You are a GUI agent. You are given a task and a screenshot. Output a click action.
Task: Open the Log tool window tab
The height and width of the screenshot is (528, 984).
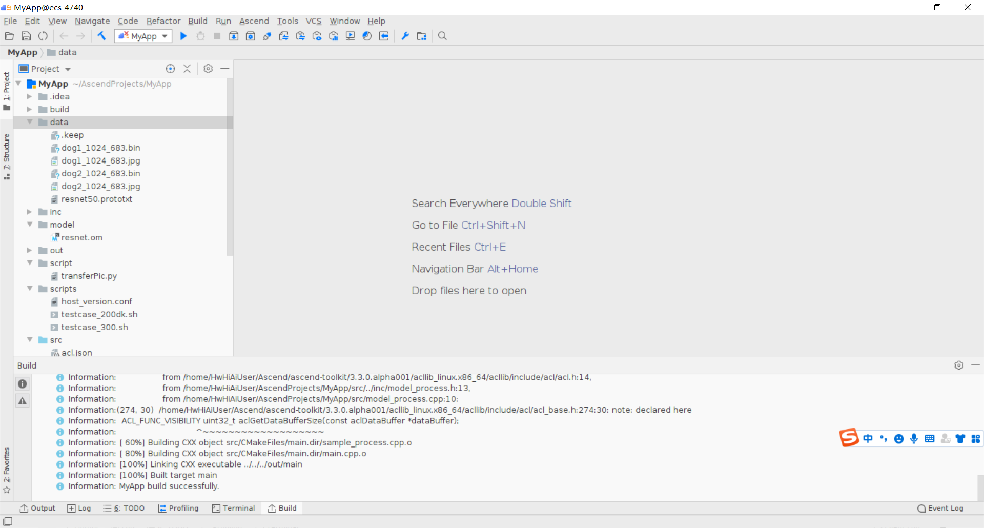pos(79,508)
